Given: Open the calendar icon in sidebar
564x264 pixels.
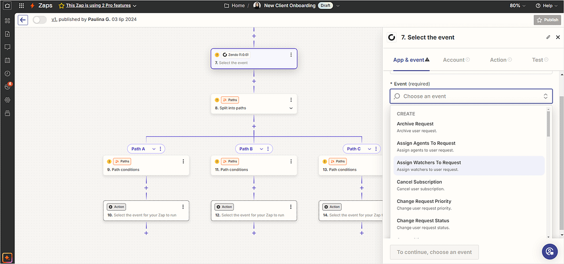Looking at the screenshot, I should tap(7, 61).
